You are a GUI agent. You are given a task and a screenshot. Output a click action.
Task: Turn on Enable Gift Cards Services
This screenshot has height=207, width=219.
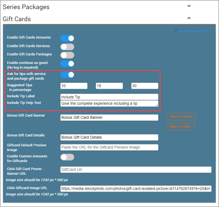tap(67, 47)
